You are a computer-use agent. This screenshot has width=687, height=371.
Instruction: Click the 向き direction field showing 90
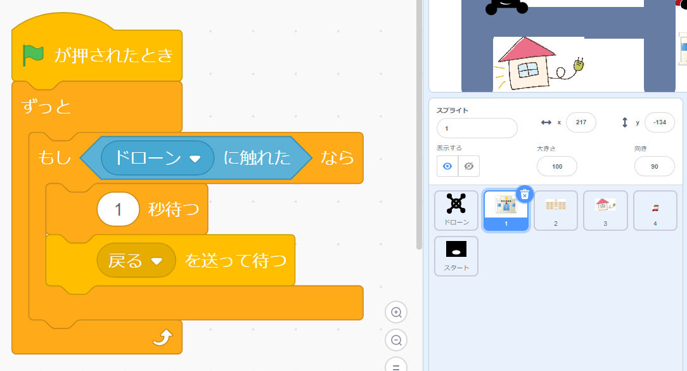(x=654, y=166)
